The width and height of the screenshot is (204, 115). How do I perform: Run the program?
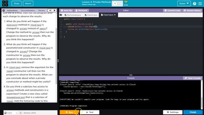pos(69,112)
